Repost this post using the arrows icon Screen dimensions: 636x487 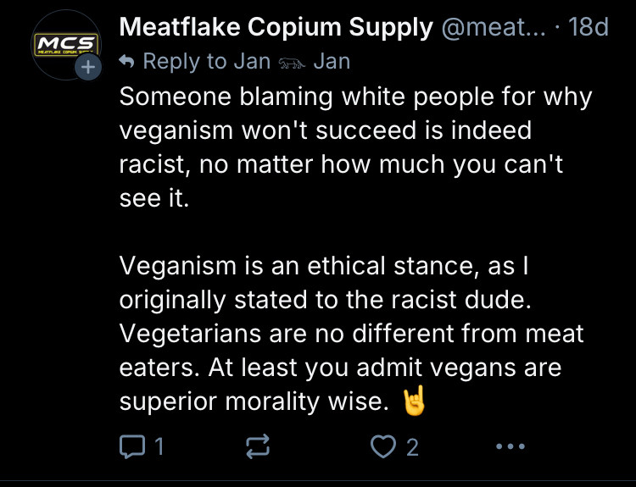[258, 446]
